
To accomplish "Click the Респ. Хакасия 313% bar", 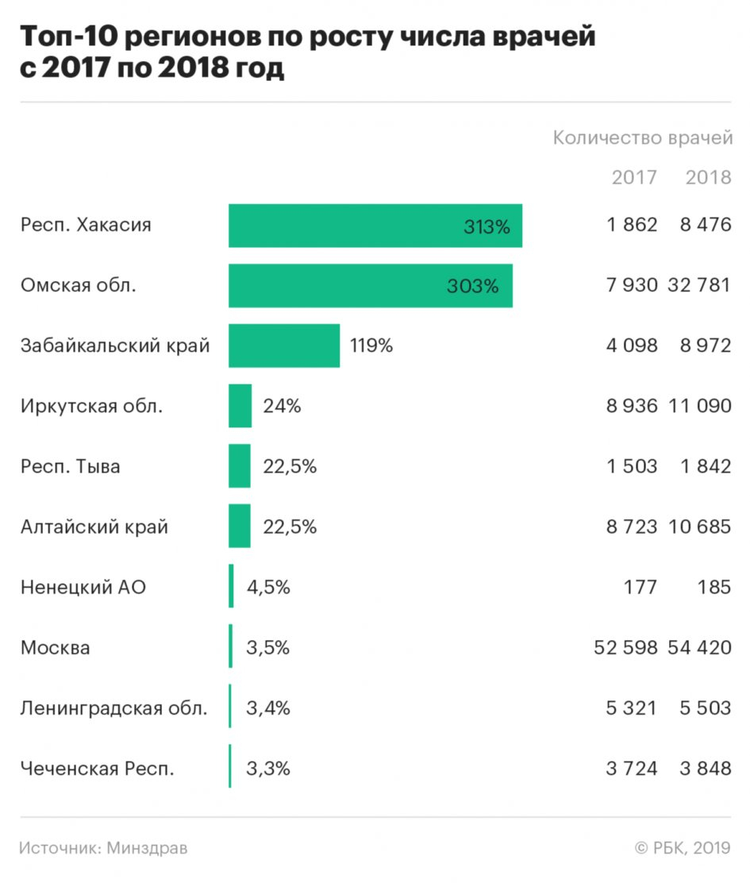I will pyautogui.click(x=375, y=226).
